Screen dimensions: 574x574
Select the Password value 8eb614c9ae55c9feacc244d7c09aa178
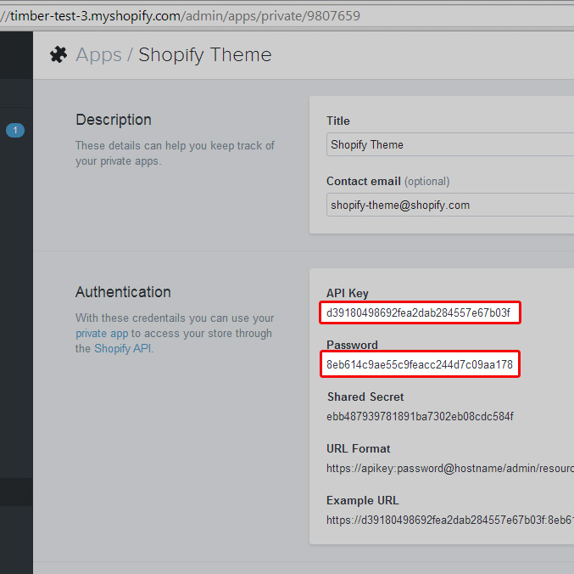[x=420, y=364]
